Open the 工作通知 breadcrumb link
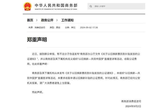 click(67, 20)
